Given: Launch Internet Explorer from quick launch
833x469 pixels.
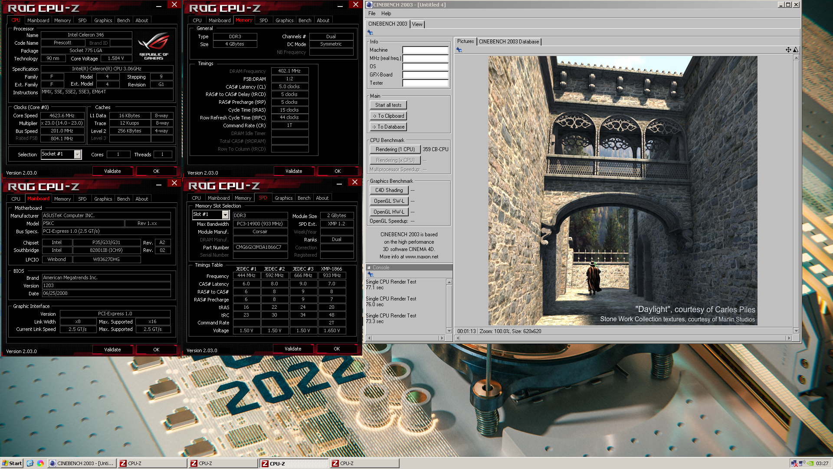Looking at the screenshot, I should pyautogui.click(x=30, y=463).
